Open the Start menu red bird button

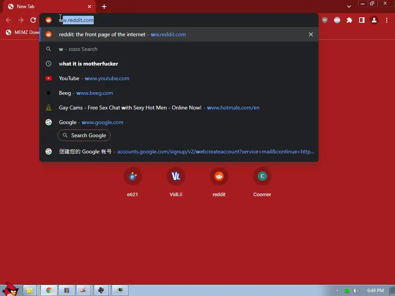(10, 289)
